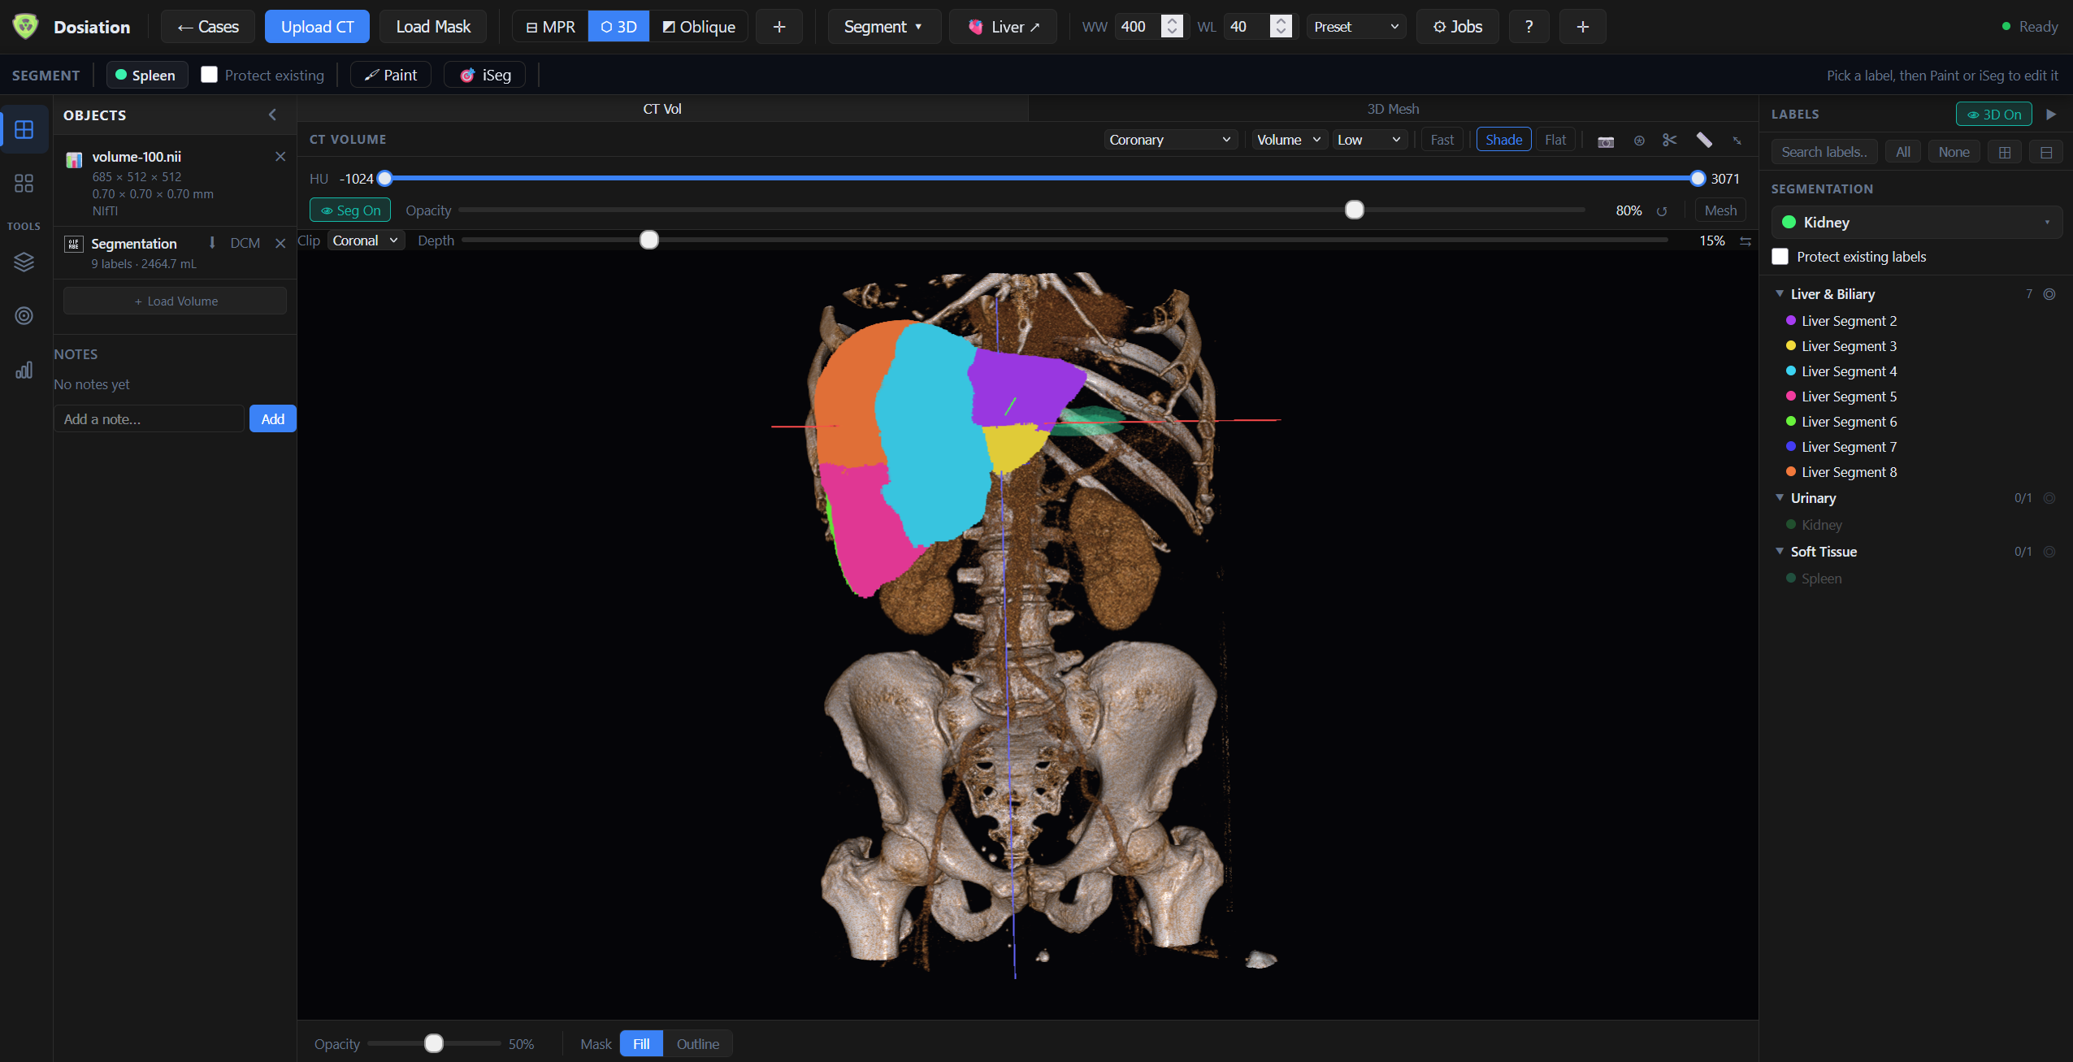Set mask display to Fill

pos(641,1044)
